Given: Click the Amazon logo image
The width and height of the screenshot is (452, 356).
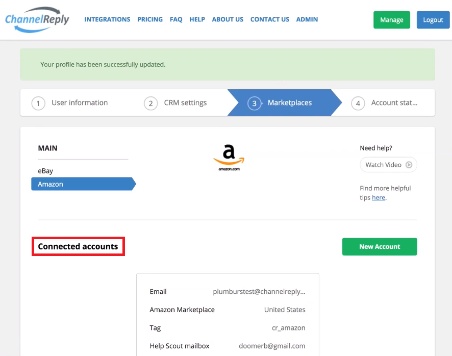Looking at the screenshot, I should point(229,158).
